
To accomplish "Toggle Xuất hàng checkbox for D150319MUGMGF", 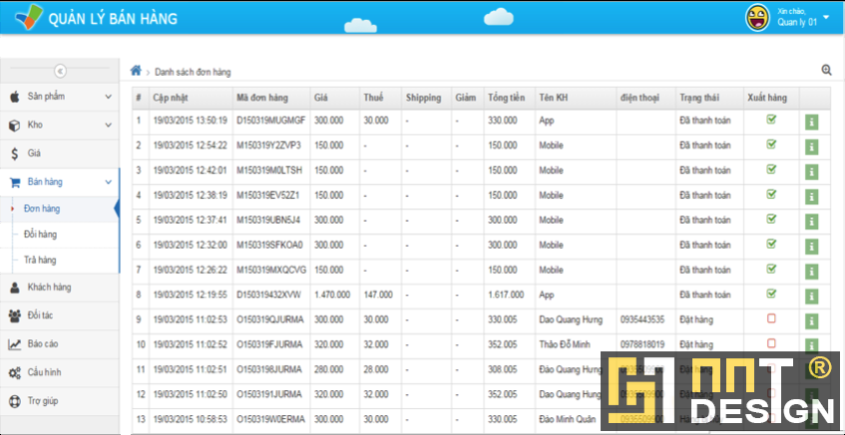I will (771, 119).
